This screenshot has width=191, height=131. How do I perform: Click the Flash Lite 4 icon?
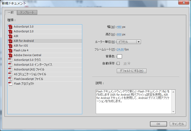tap(10, 51)
